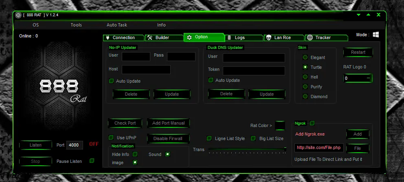
Task: Click Add Port Manual button
Action: coord(169,123)
